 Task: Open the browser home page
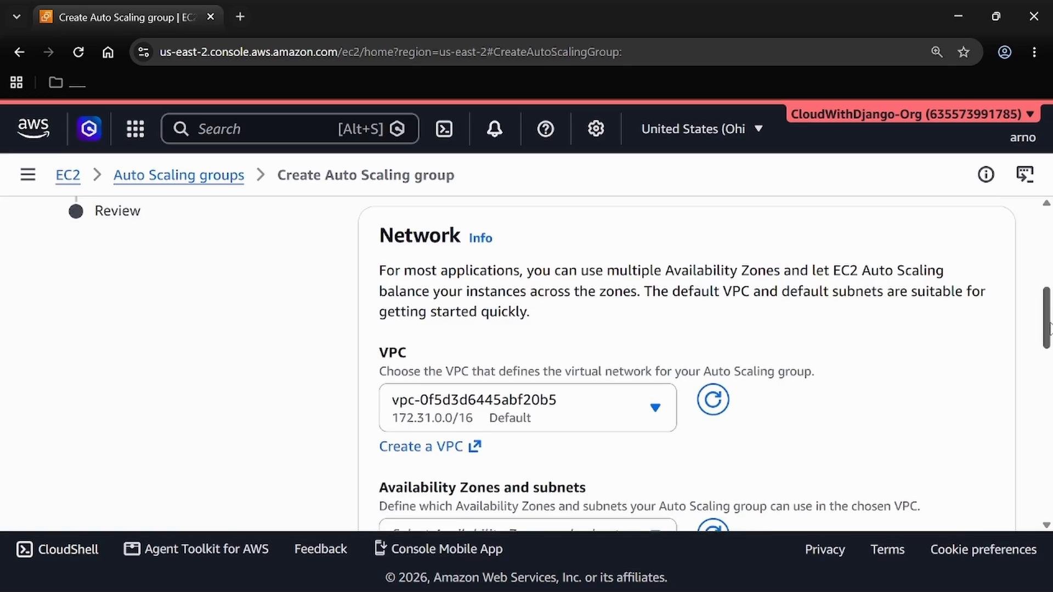(108, 52)
